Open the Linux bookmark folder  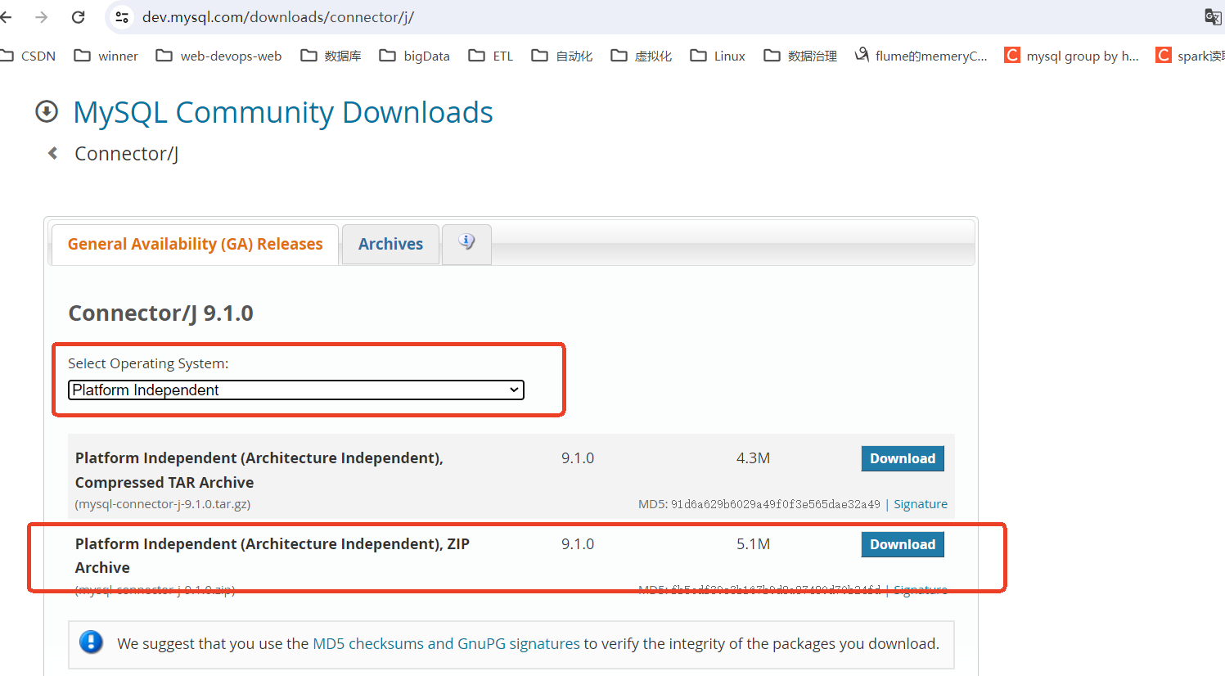[x=718, y=56]
